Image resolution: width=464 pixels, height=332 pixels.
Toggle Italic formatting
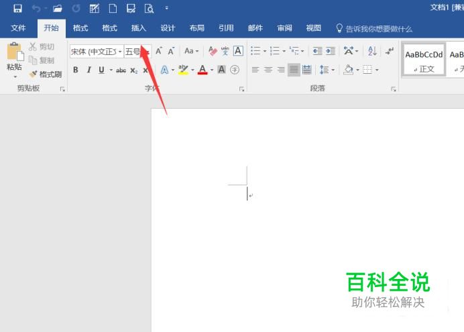89,70
